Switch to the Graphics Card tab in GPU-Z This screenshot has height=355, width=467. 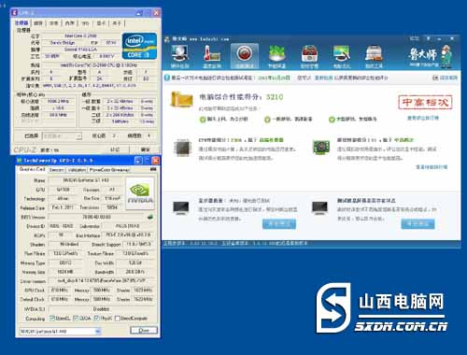32,169
